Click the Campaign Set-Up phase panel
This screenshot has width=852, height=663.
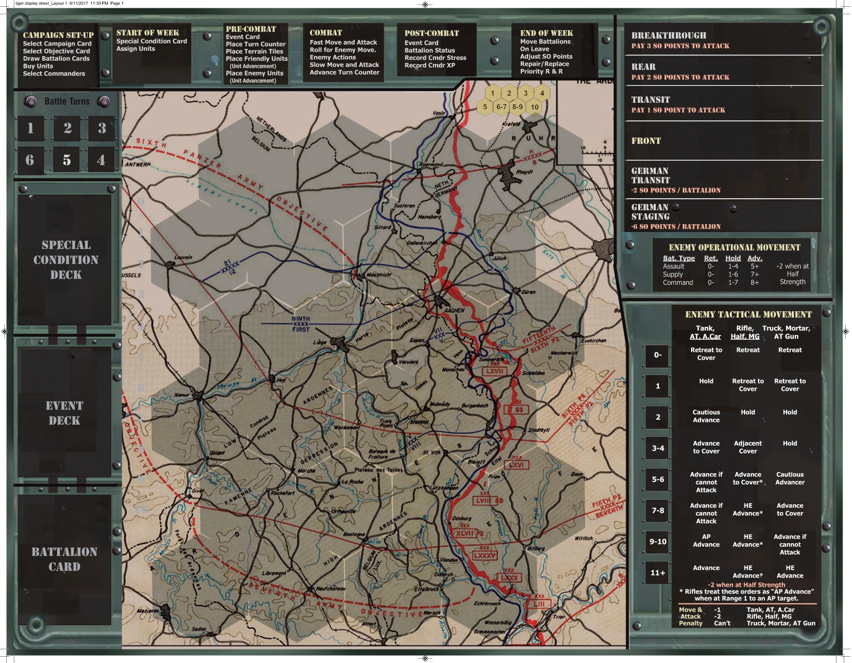click(58, 54)
